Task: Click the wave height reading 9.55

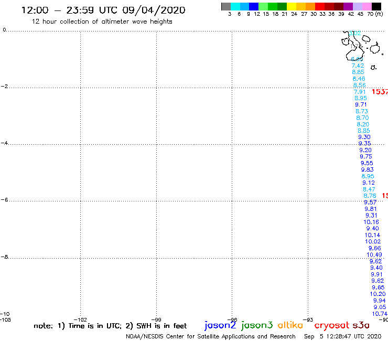Action: (367, 164)
